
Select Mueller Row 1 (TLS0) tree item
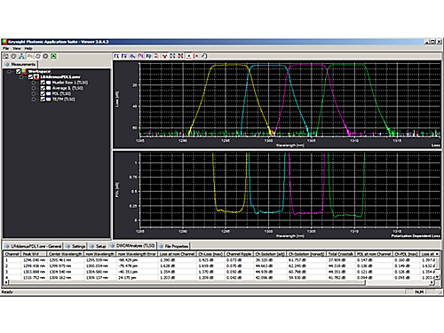(70, 83)
